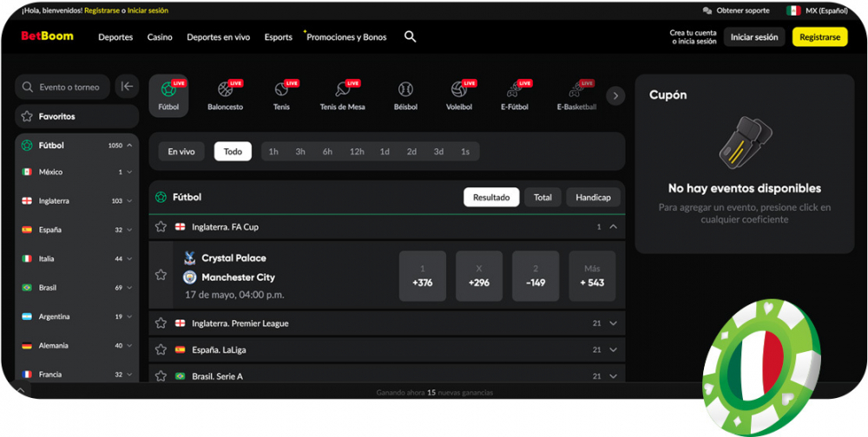Expand España in the sidebar
This screenshot has width=868, height=437.
pyautogui.click(x=129, y=230)
